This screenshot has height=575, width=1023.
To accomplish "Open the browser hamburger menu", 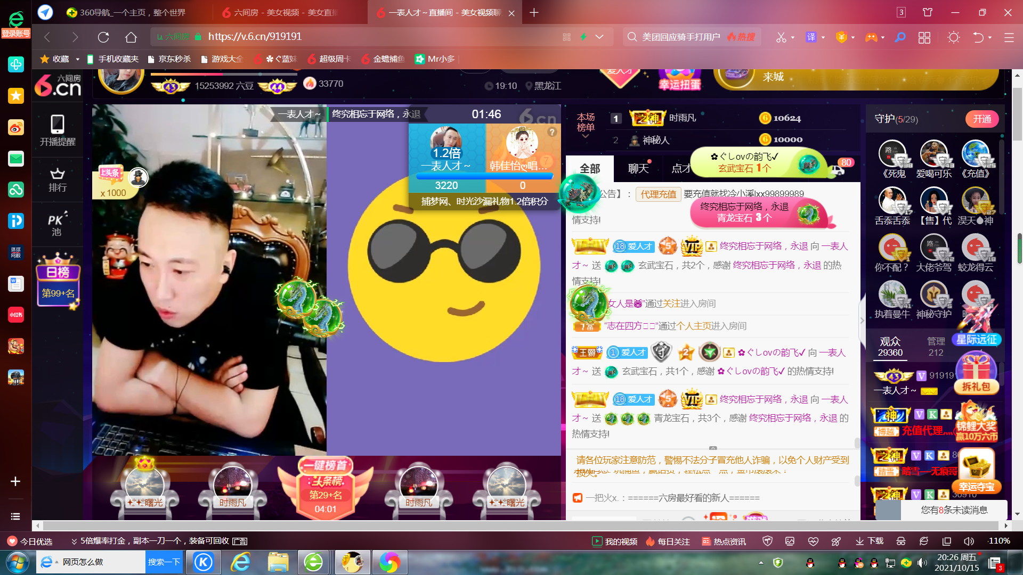I will coord(1009,37).
